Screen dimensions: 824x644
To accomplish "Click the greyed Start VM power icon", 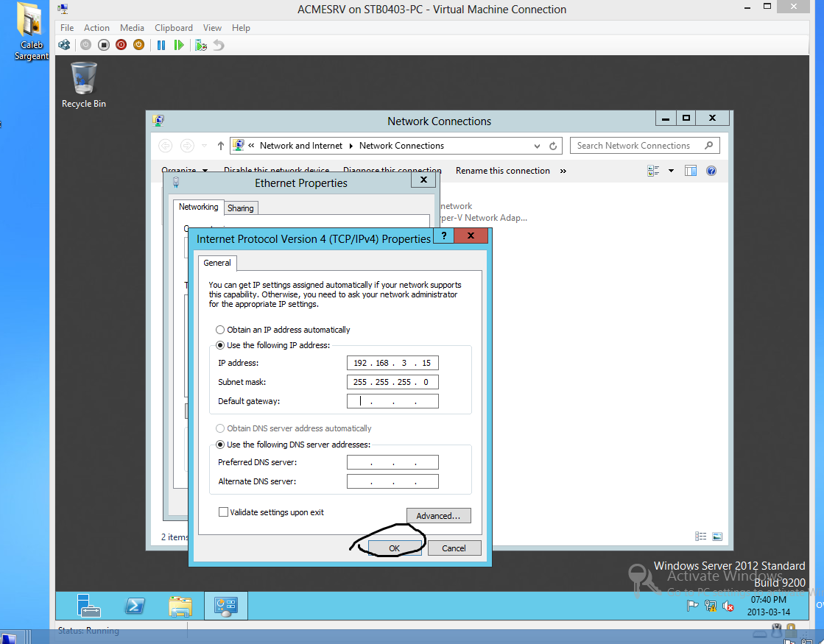I will click(x=85, y=45).
